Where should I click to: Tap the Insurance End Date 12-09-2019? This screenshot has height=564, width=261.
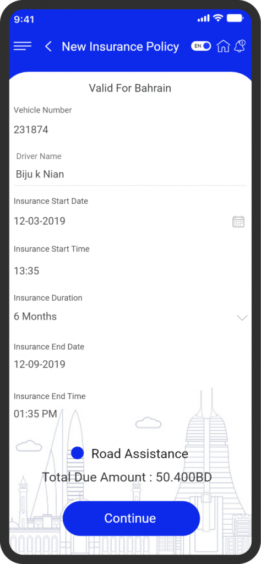pyautogui.click(x=40, y=365)
